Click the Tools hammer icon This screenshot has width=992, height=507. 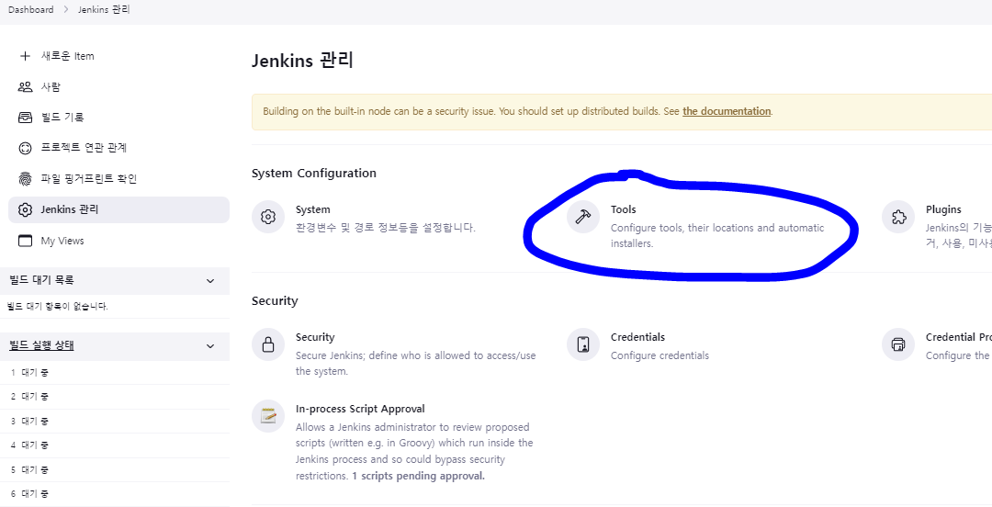tap(582, 217)
